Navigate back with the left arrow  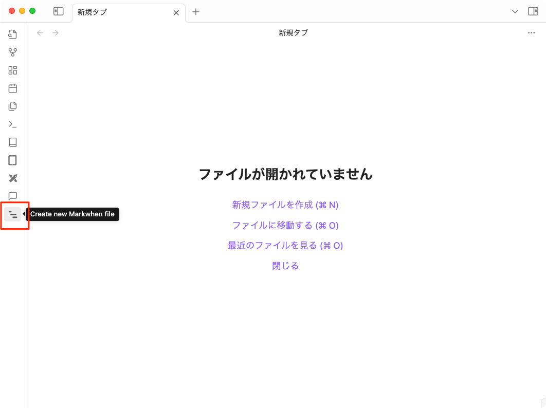[40, 33]
